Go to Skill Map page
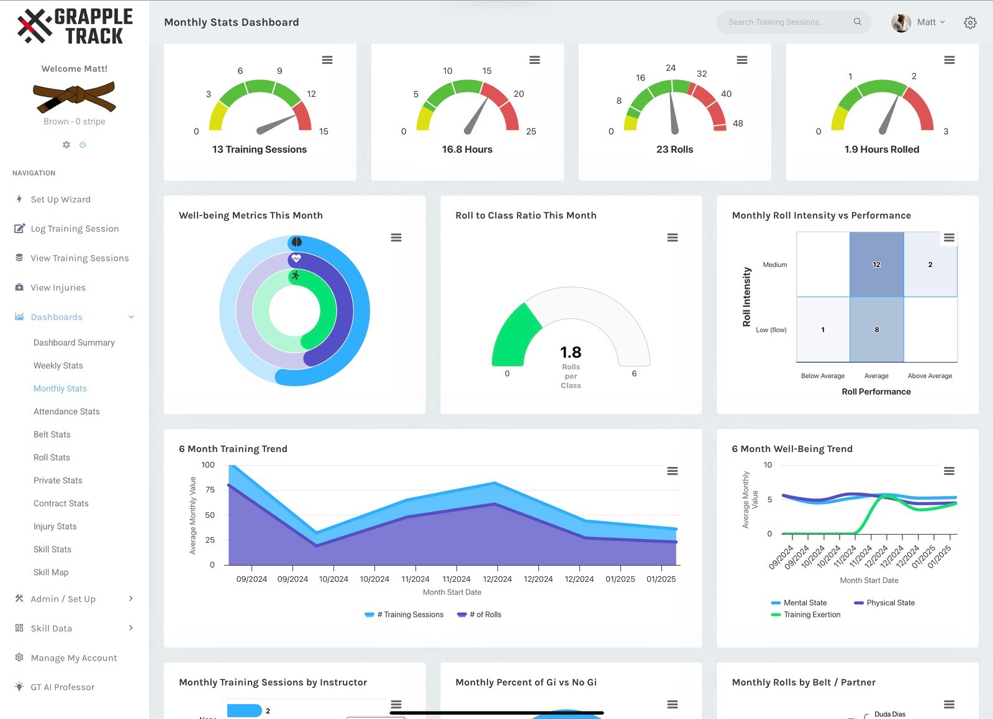This screenshot has height=719, width=993. [x=51, y=572]
